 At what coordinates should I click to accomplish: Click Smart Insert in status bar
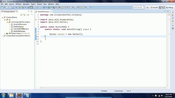point(118,91)
